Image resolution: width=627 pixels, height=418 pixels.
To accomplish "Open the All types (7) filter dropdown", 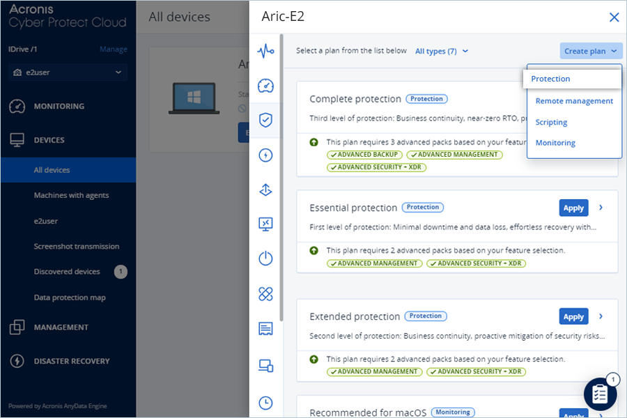I will tap(442, 51).
